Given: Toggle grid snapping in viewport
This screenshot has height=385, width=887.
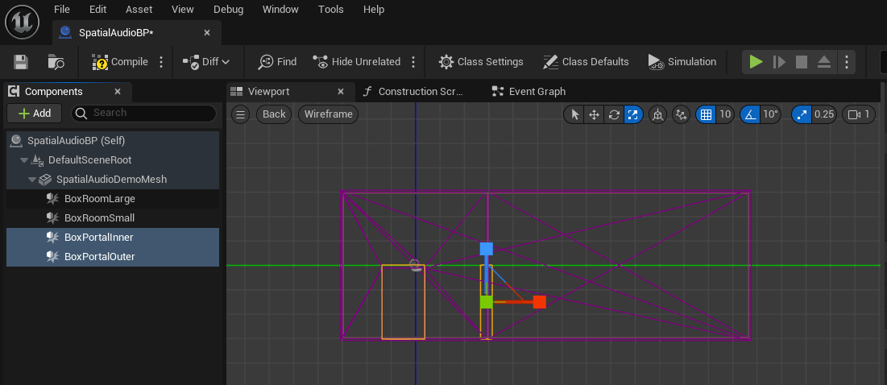Looking at the screenshot, I should (707, 114).
